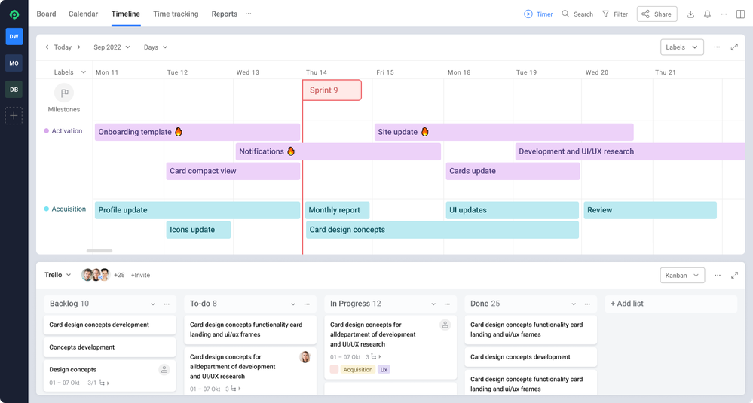Add a new workspace with plus icon

pos(14,116)
